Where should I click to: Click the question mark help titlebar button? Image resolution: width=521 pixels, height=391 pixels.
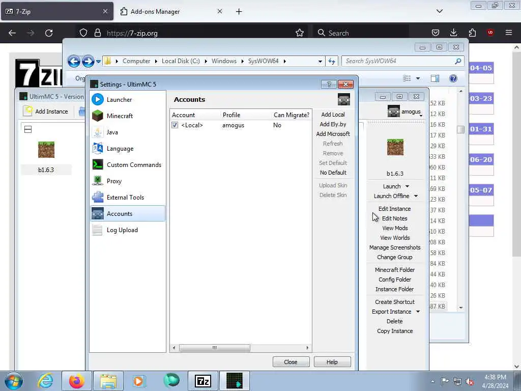point(329,84)
